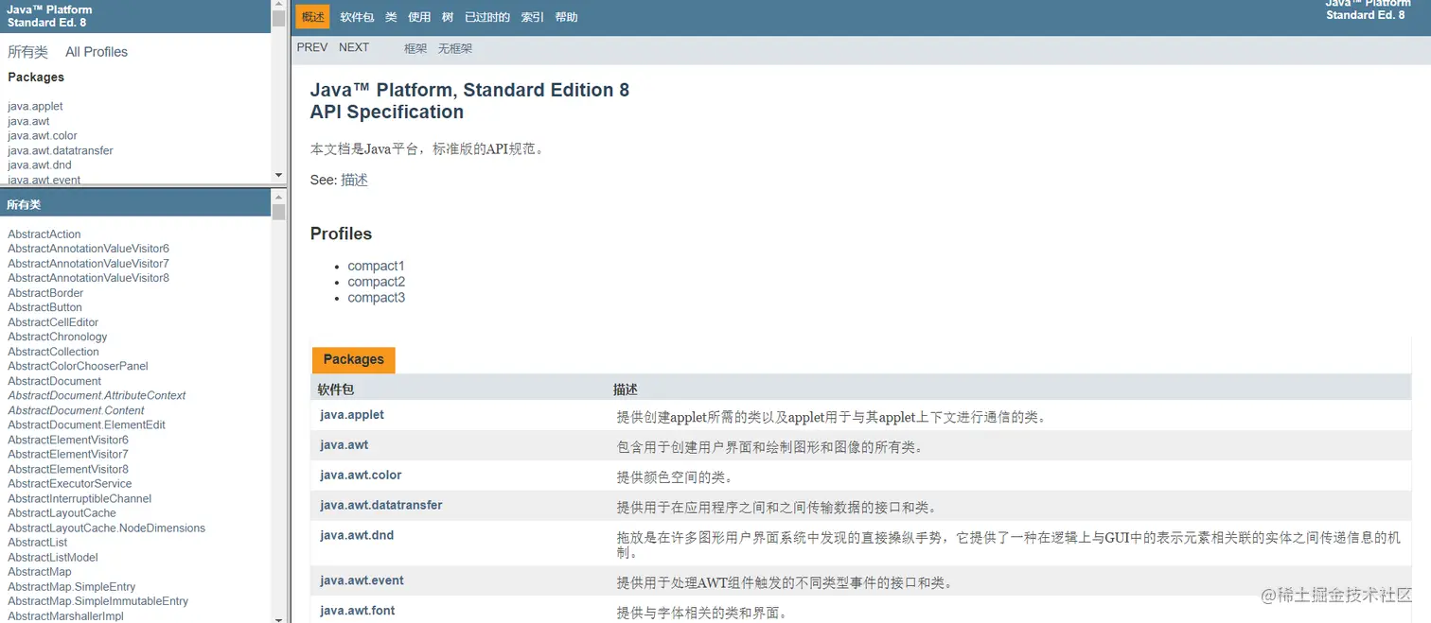
Task: Select java.awt.dnd in packages list frame
Action: tap(40, 164)
